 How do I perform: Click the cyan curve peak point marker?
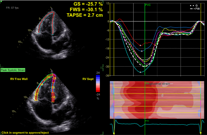click(140, 72)
